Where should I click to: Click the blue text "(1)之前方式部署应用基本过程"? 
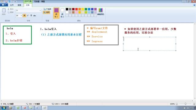(x=61, y=35)
